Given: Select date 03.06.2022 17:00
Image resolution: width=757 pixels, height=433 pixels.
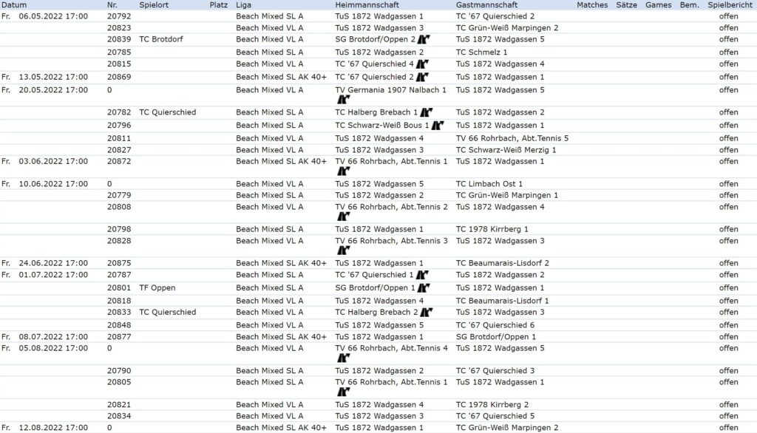Looking at the screenshot, I should click(53, 162).
